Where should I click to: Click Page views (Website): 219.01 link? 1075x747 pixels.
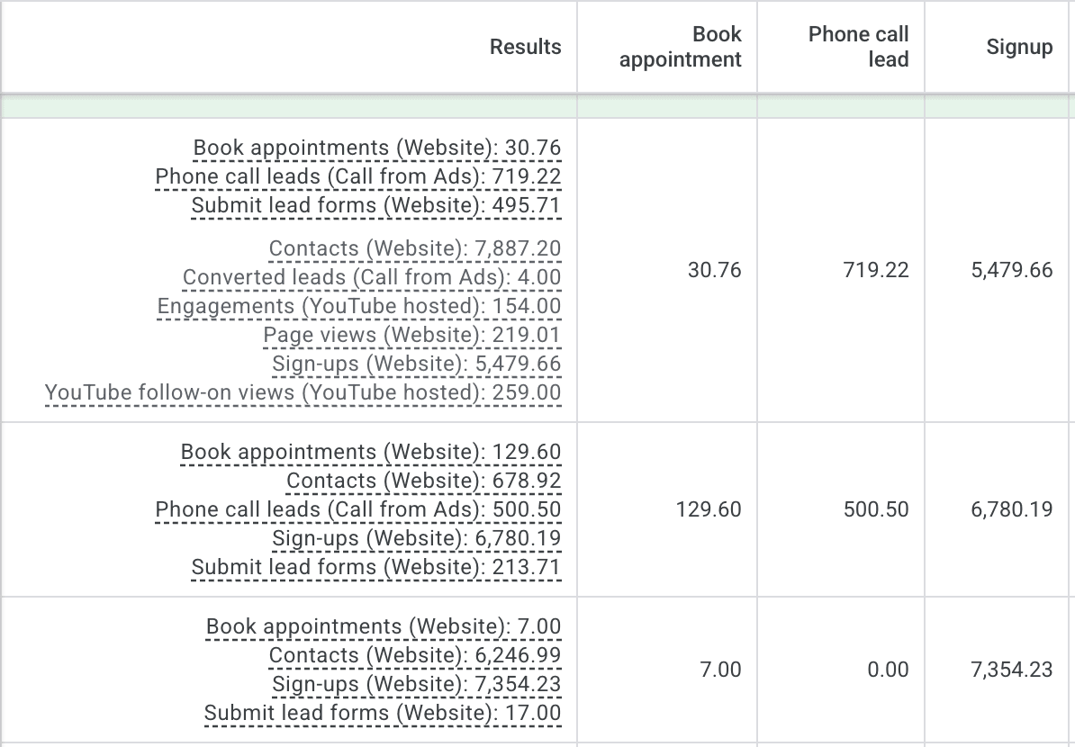tap(412, 335)
